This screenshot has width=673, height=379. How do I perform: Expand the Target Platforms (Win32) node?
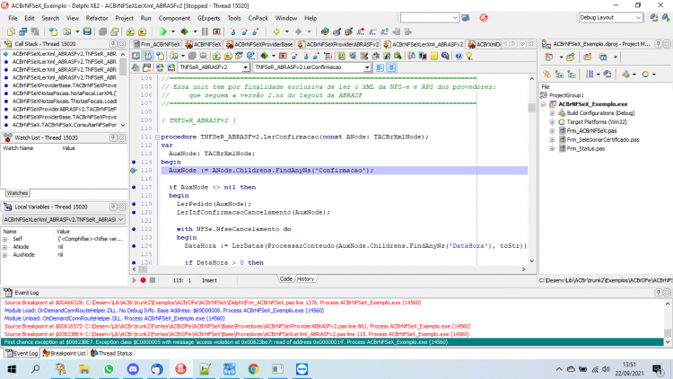pyautogui.click(x=553, y=122)
